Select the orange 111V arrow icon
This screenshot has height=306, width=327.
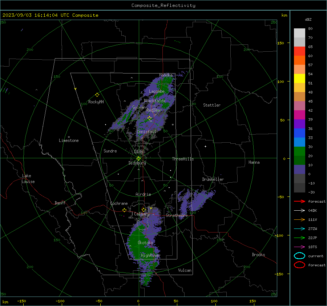299,219
